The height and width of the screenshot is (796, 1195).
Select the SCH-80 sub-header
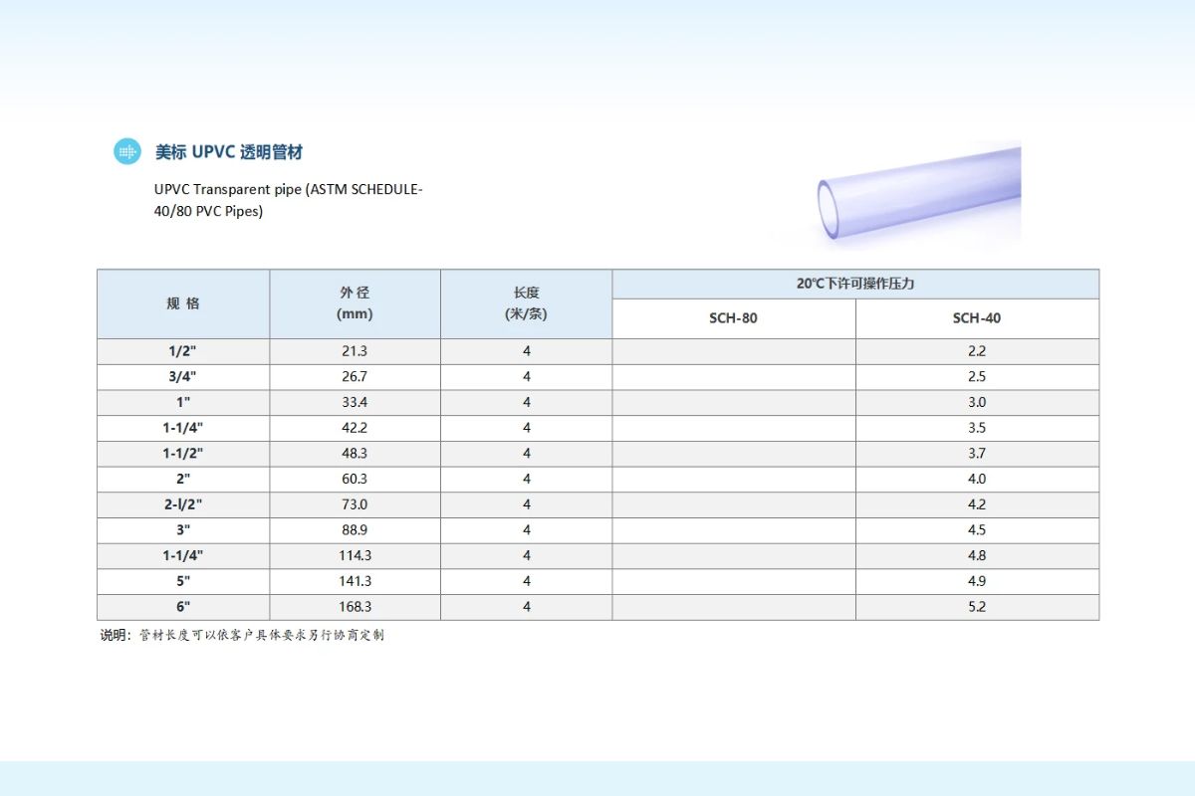733,318
